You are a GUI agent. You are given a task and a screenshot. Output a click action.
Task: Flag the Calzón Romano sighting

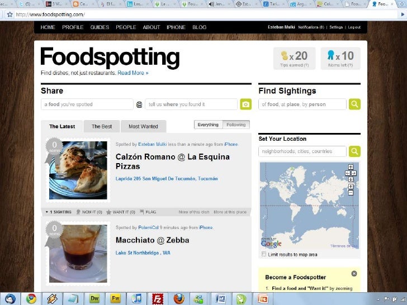coord(148,212)
